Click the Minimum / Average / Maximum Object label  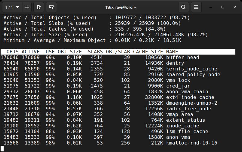[55, 40]
